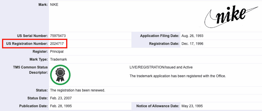This screenshot has width=262, height=111.
Task: Click the US Registration Number label
Action: [x=27, y=44]
